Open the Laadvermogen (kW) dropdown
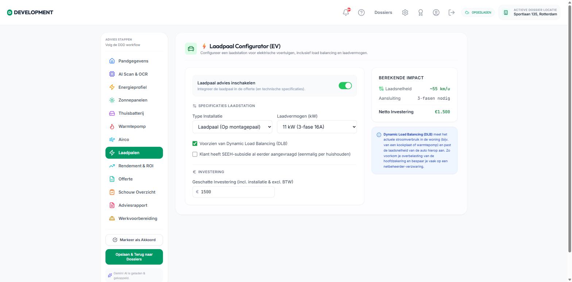Image resolution: width=572 pixels, height=282 pixels. 317,127
